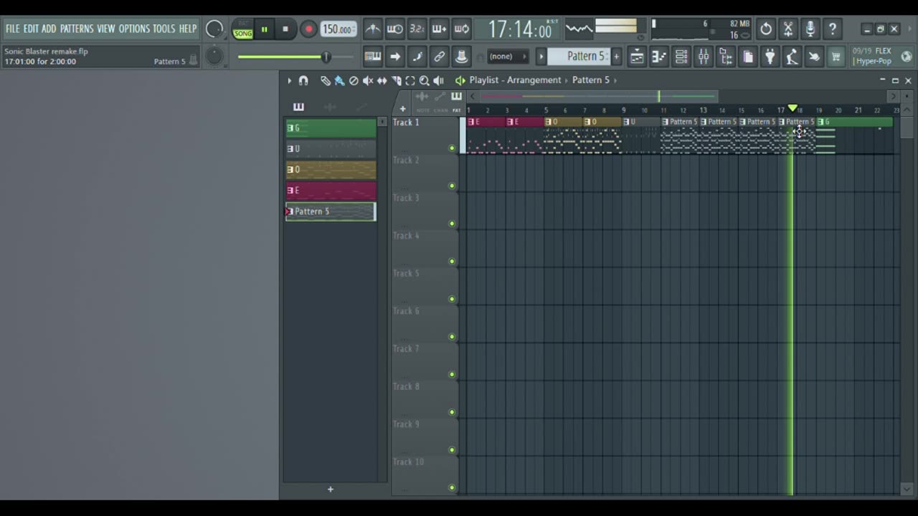Screen dimensions: 918x516
Task: Add new pattern with plus beside Pattern 5
Action: tap(616, 57)
